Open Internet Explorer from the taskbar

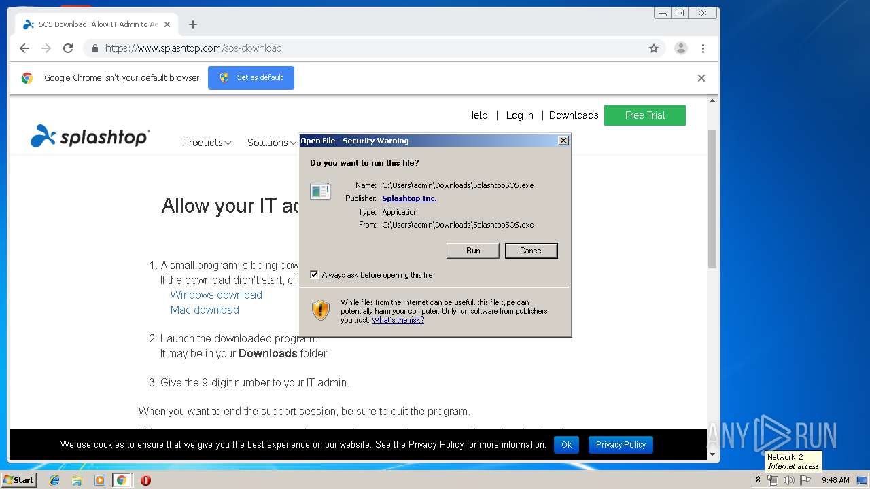(54, 480)
